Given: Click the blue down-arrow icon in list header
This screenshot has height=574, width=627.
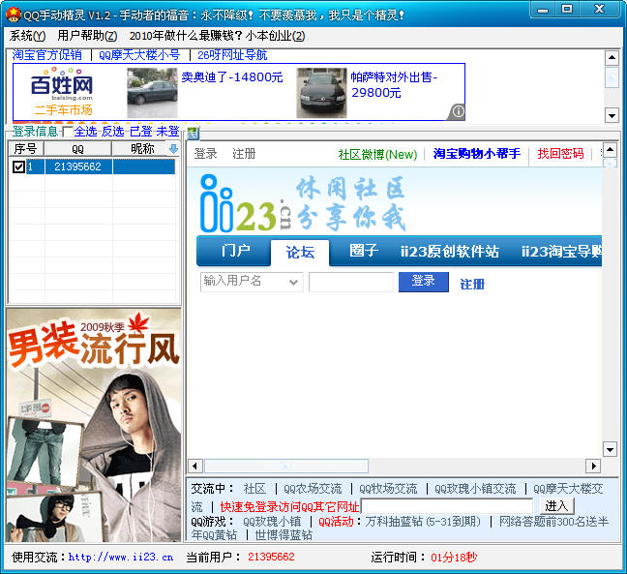Looking at the screenshot, I should tap(173, 149).
